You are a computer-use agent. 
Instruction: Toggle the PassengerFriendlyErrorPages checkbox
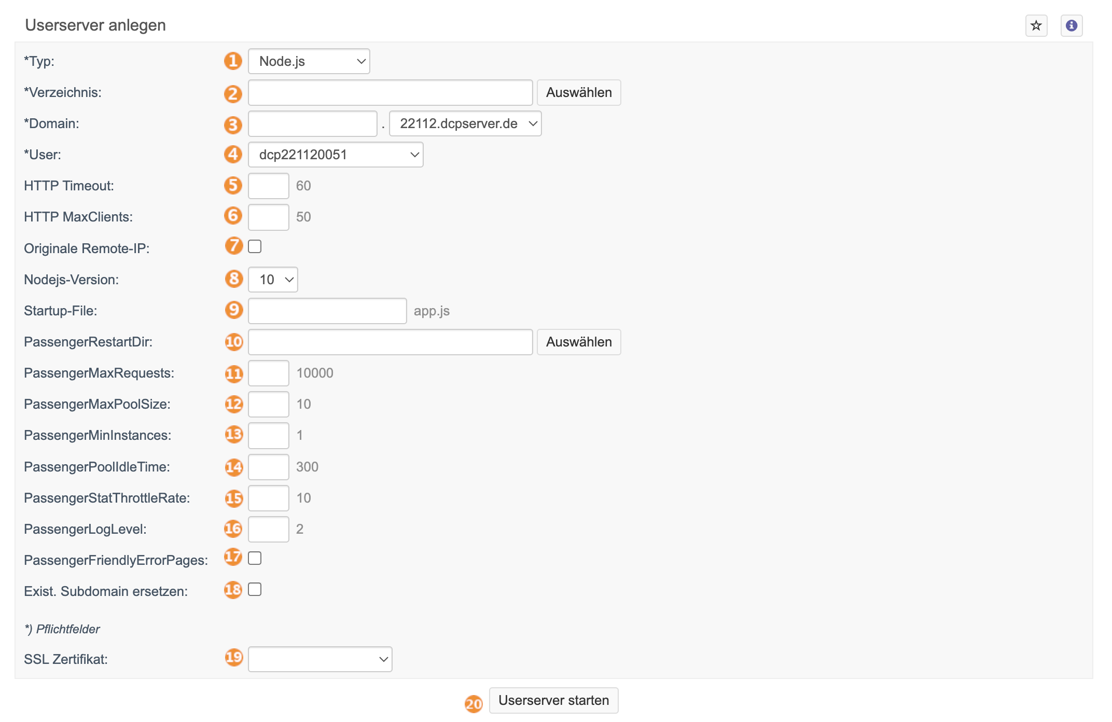pos(255,558)
